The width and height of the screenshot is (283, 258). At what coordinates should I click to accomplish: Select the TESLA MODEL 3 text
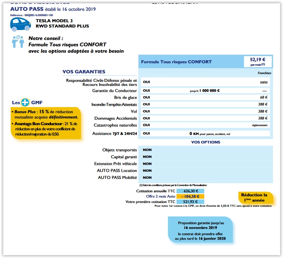pos(54,21)
